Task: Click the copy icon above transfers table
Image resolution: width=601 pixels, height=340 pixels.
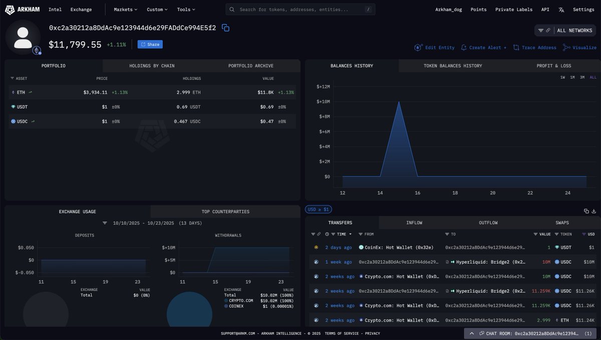Action: coord(586,211)
